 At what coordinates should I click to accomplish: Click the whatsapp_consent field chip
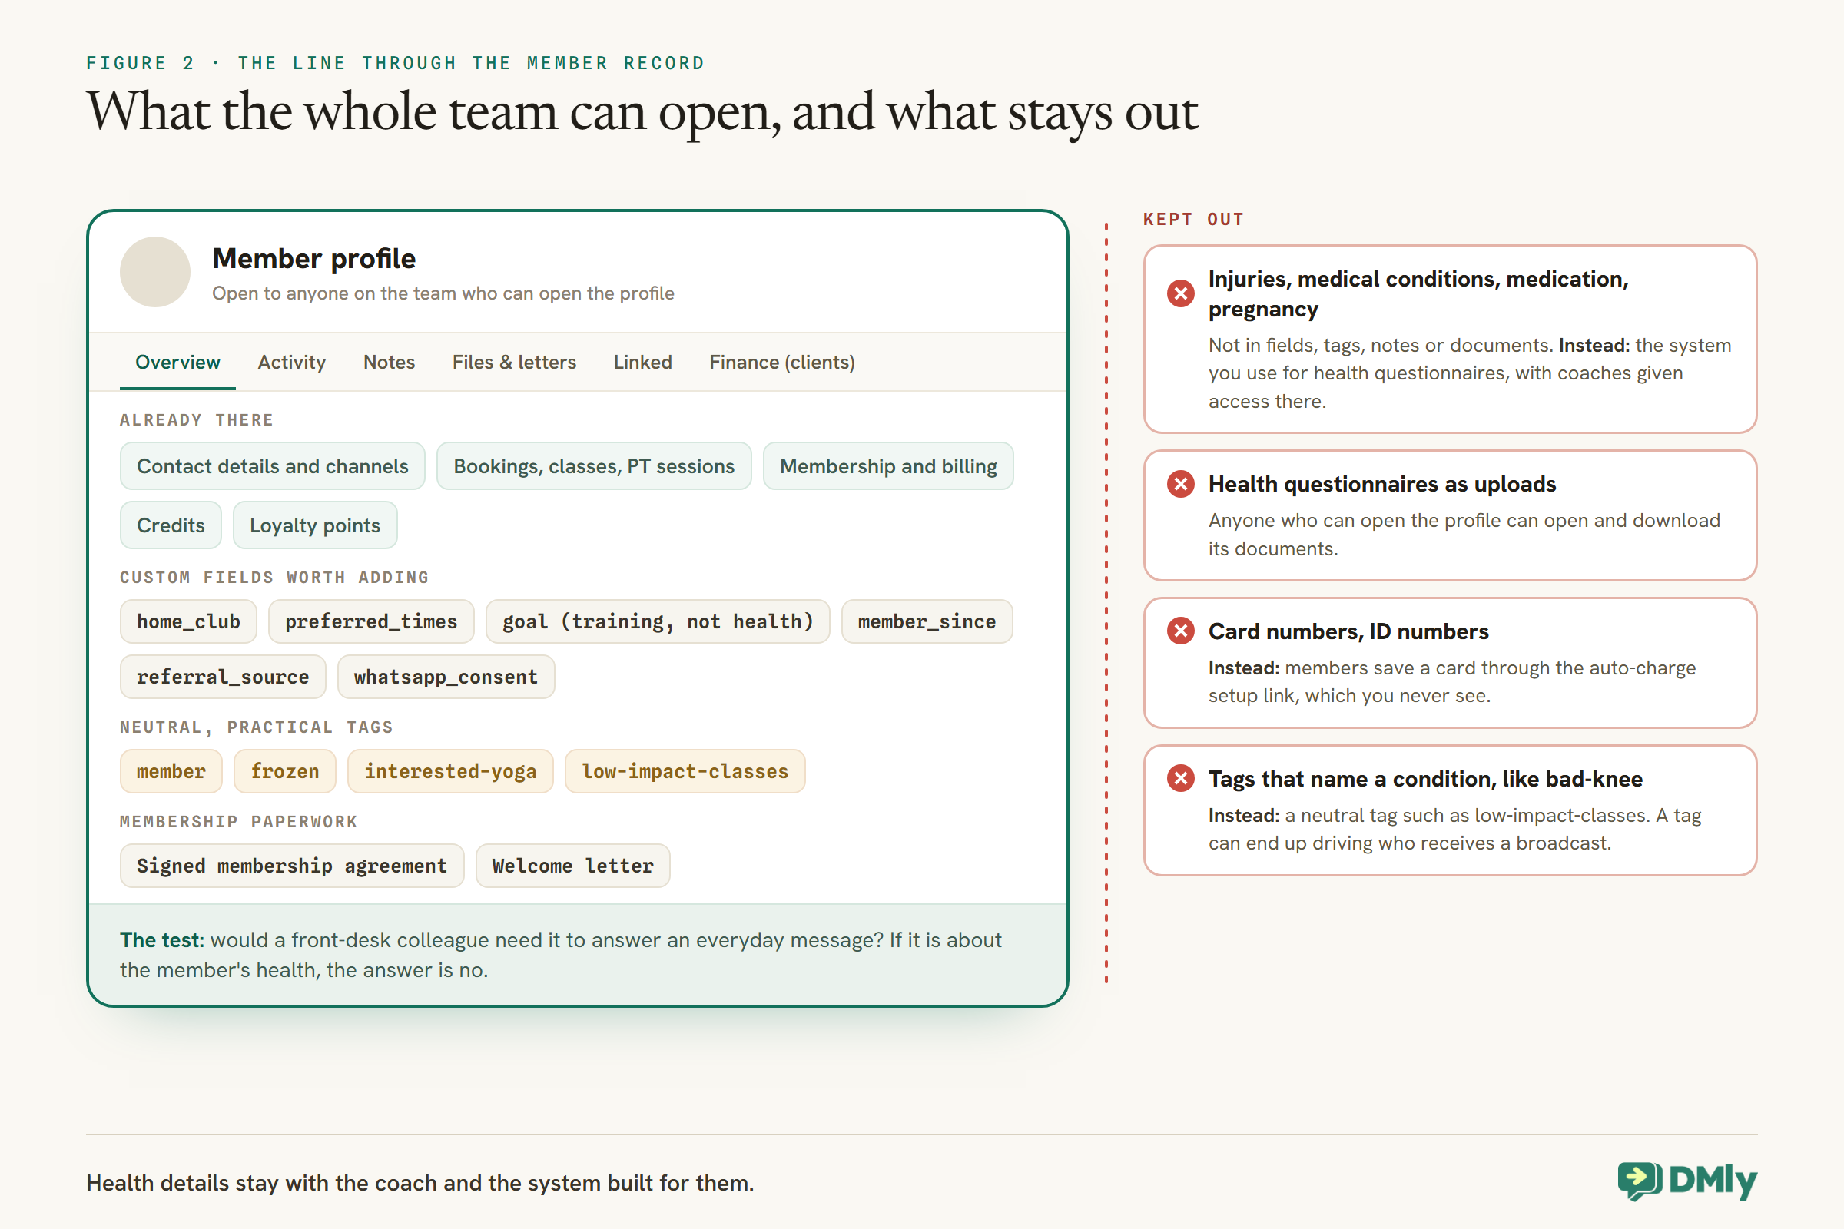446,677
